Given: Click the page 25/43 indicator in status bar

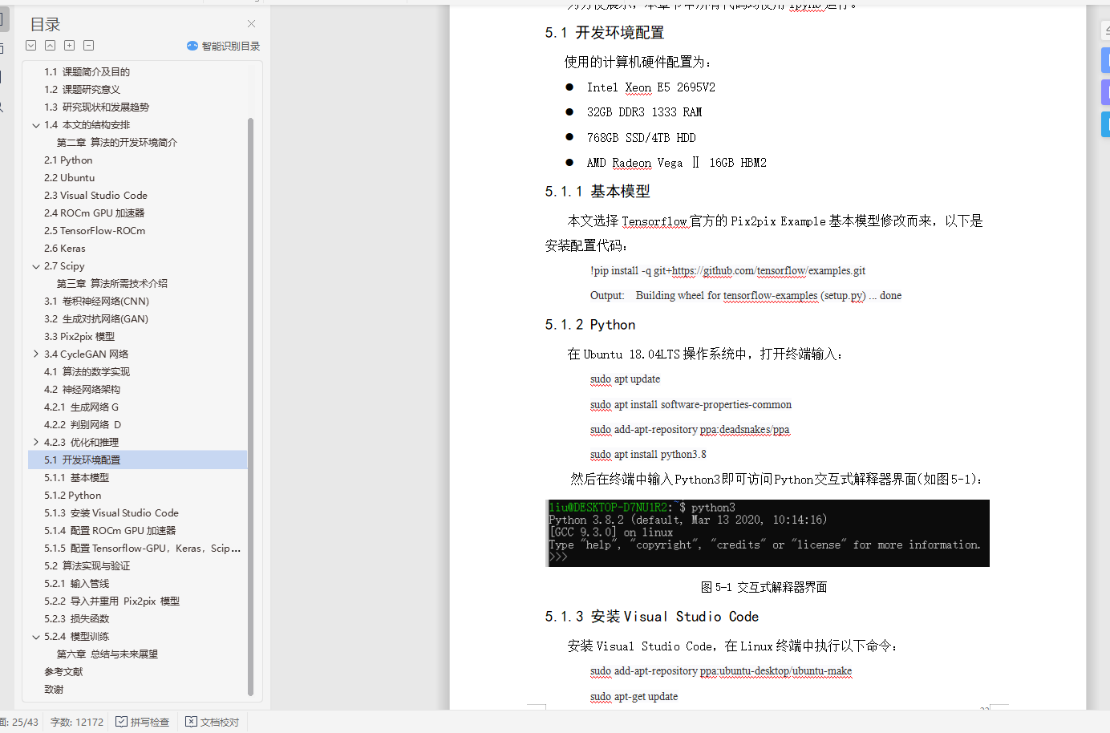Looking at the screenshot, I should (x=19, y=722).
